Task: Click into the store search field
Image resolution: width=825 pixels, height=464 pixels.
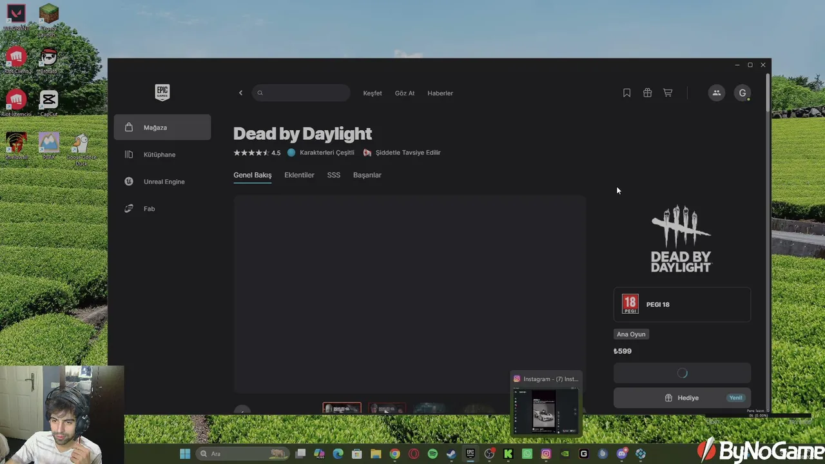Action: pyautogui.click(x=301, y=93)
